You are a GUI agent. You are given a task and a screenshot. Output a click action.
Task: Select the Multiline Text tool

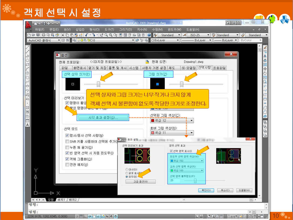point(27,125)
